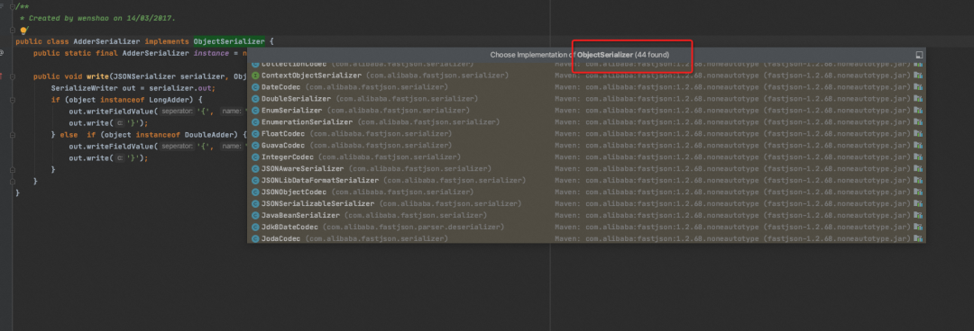Image resolution: width=974 pixels, height=331 pixels.
Task: Choose the GuavaCodec implementation
Action: (586, 146)
